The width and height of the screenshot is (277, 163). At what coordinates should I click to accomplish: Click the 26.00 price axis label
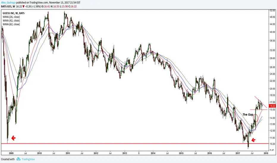coord(272,67)
